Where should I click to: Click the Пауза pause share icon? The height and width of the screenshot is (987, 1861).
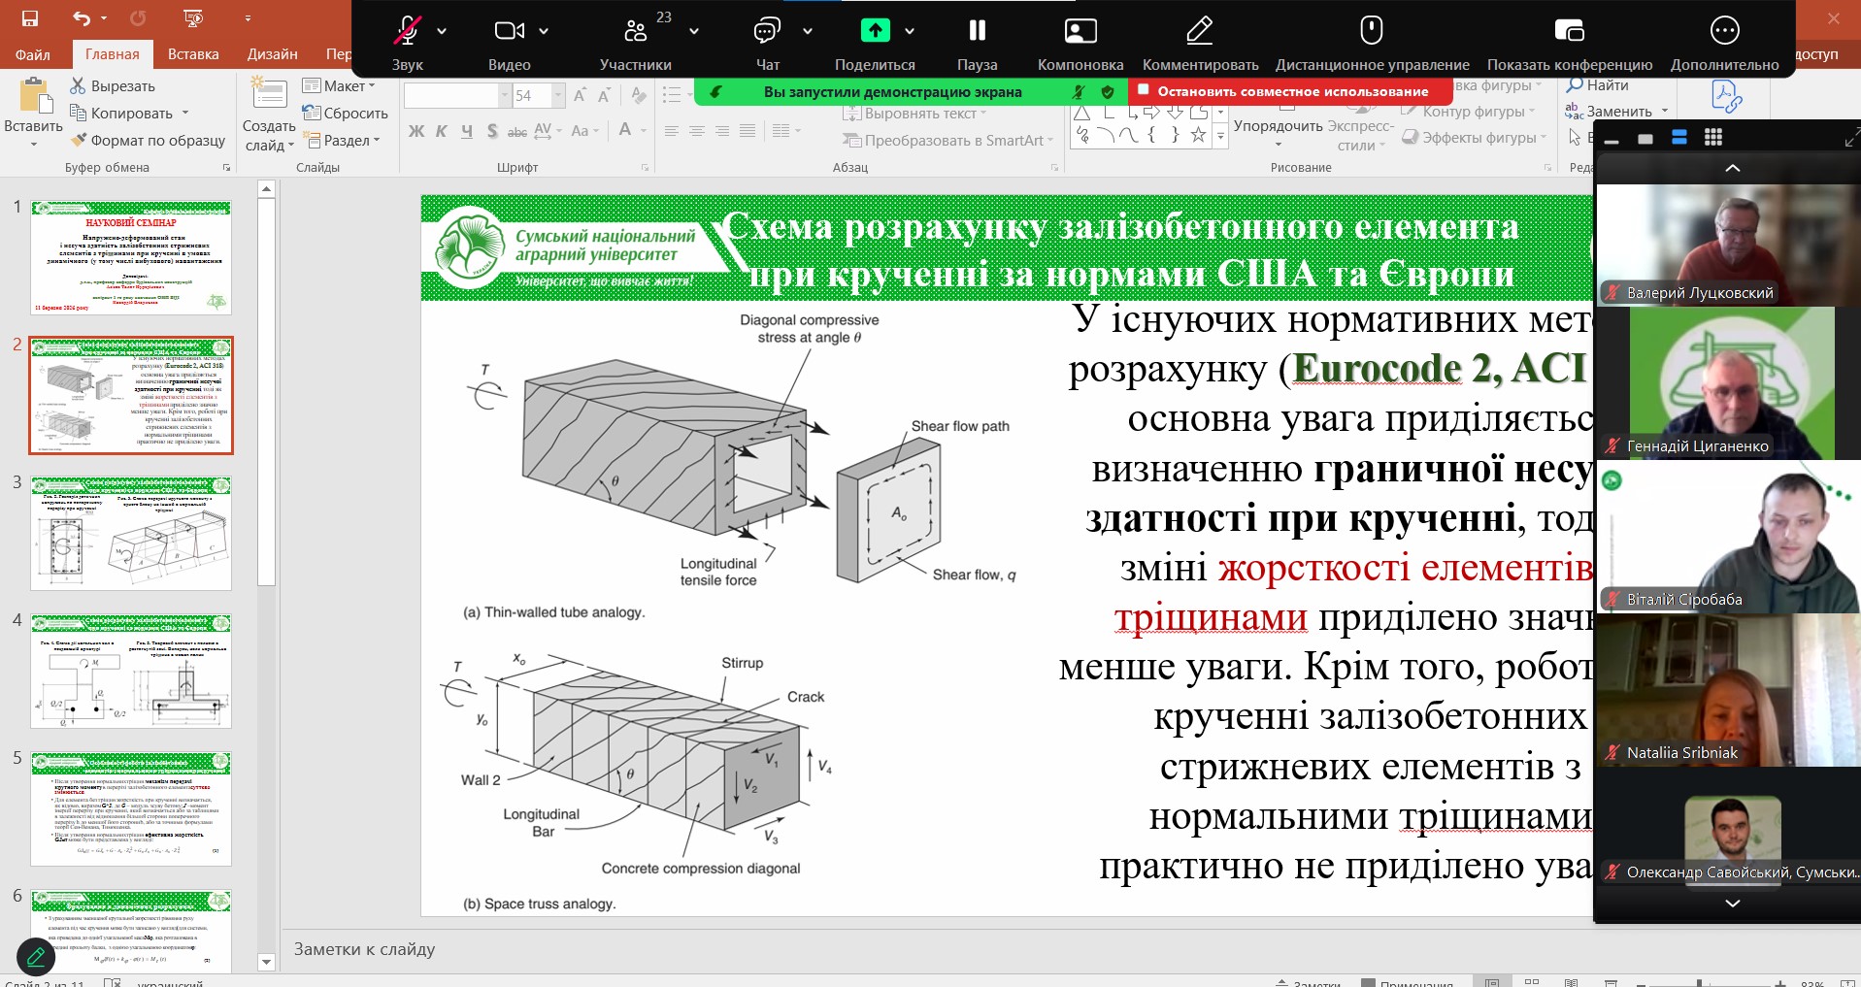[977, 32]
